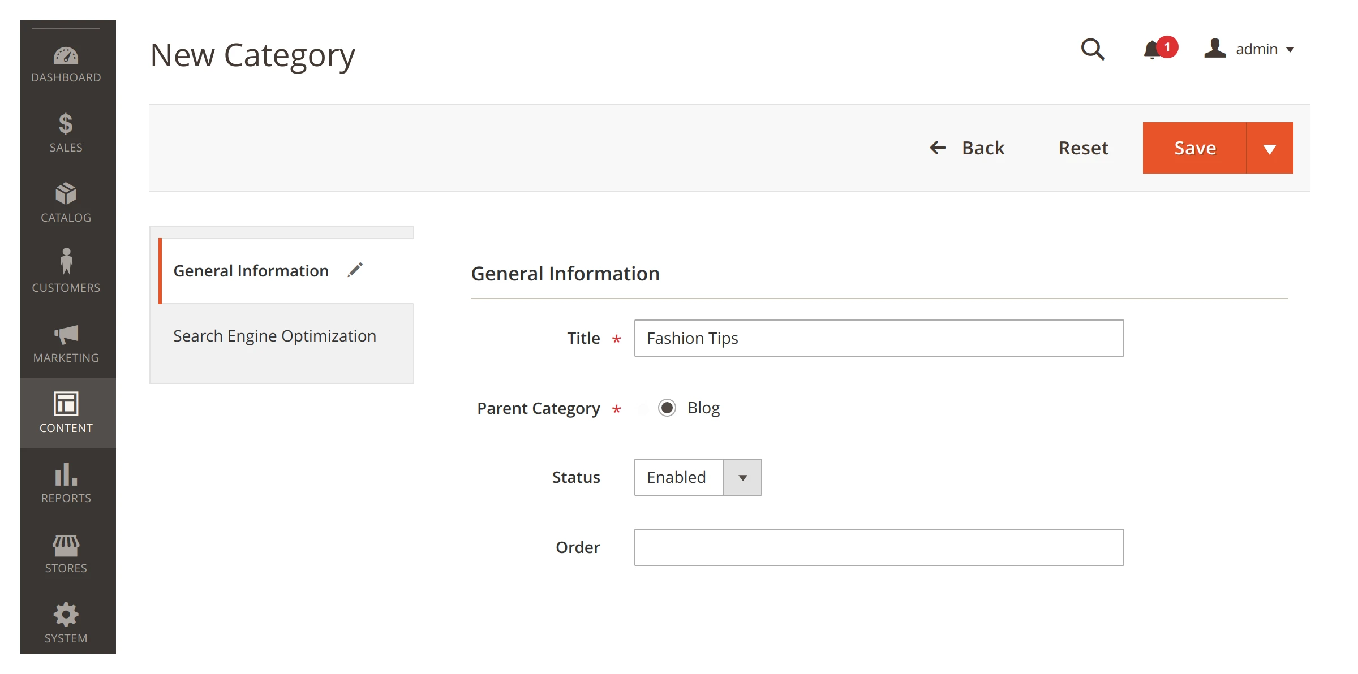Click the search magnifier icon
The width and height of the screenshot is (1358, 674).
click(x=1093, y=49)
